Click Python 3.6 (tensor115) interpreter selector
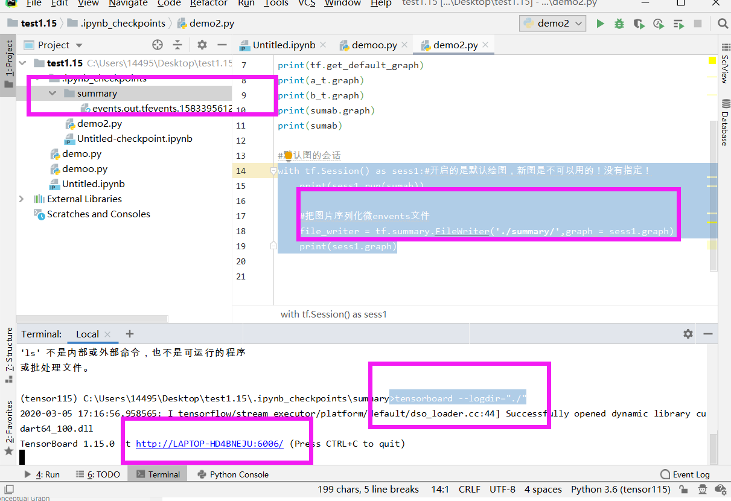 621,490
